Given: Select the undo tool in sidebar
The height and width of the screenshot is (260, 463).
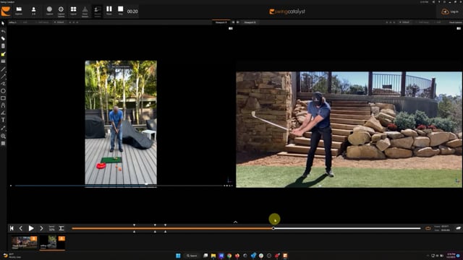Looking at the screenshot, I should [x=3, y=31].
